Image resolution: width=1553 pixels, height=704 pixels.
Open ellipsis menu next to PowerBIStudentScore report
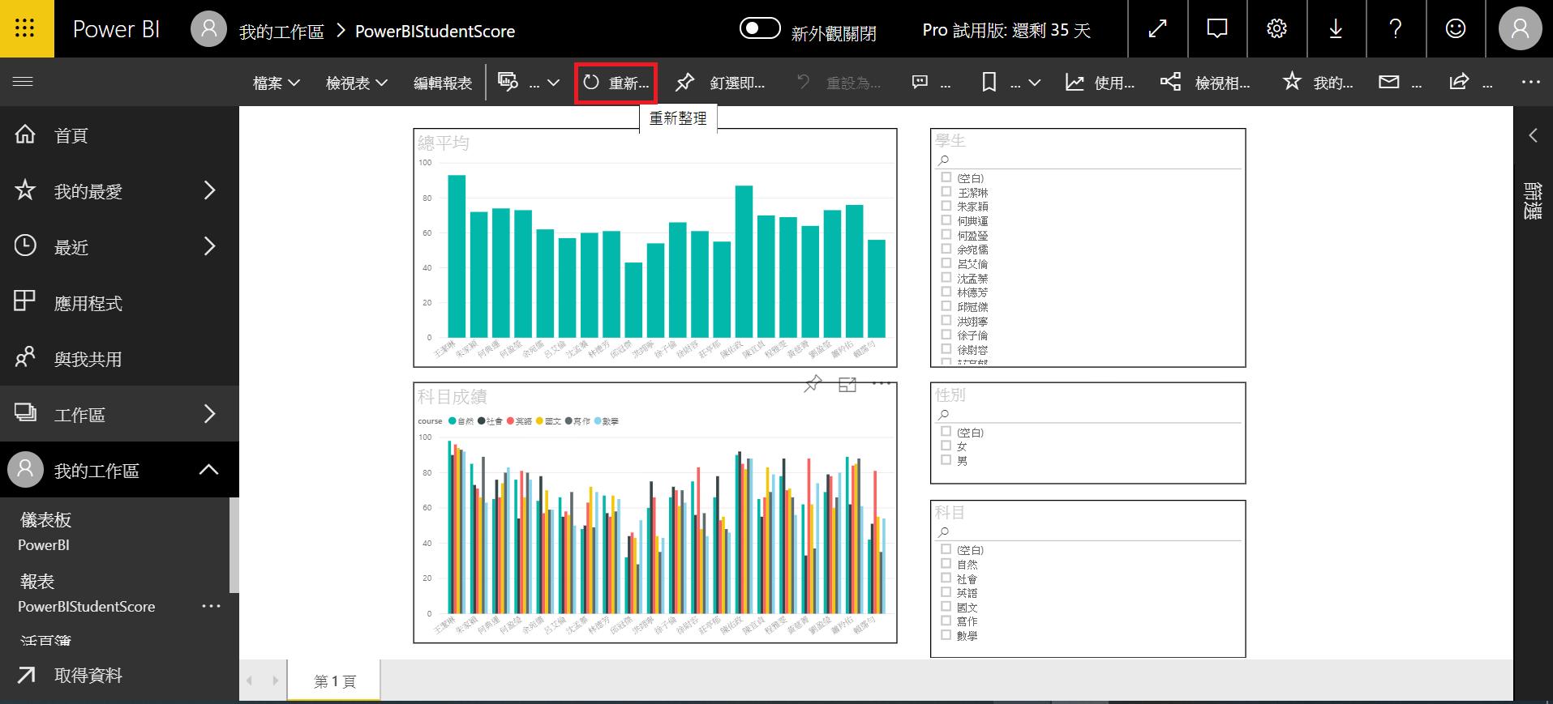212,606
